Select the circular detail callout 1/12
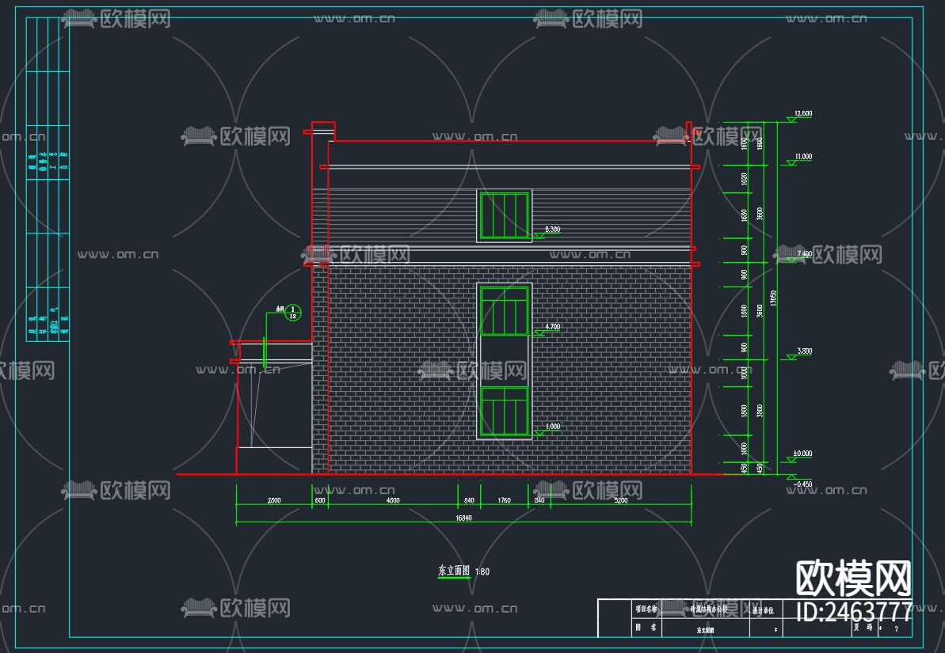The image size is (945, 653). coord(293,313)
